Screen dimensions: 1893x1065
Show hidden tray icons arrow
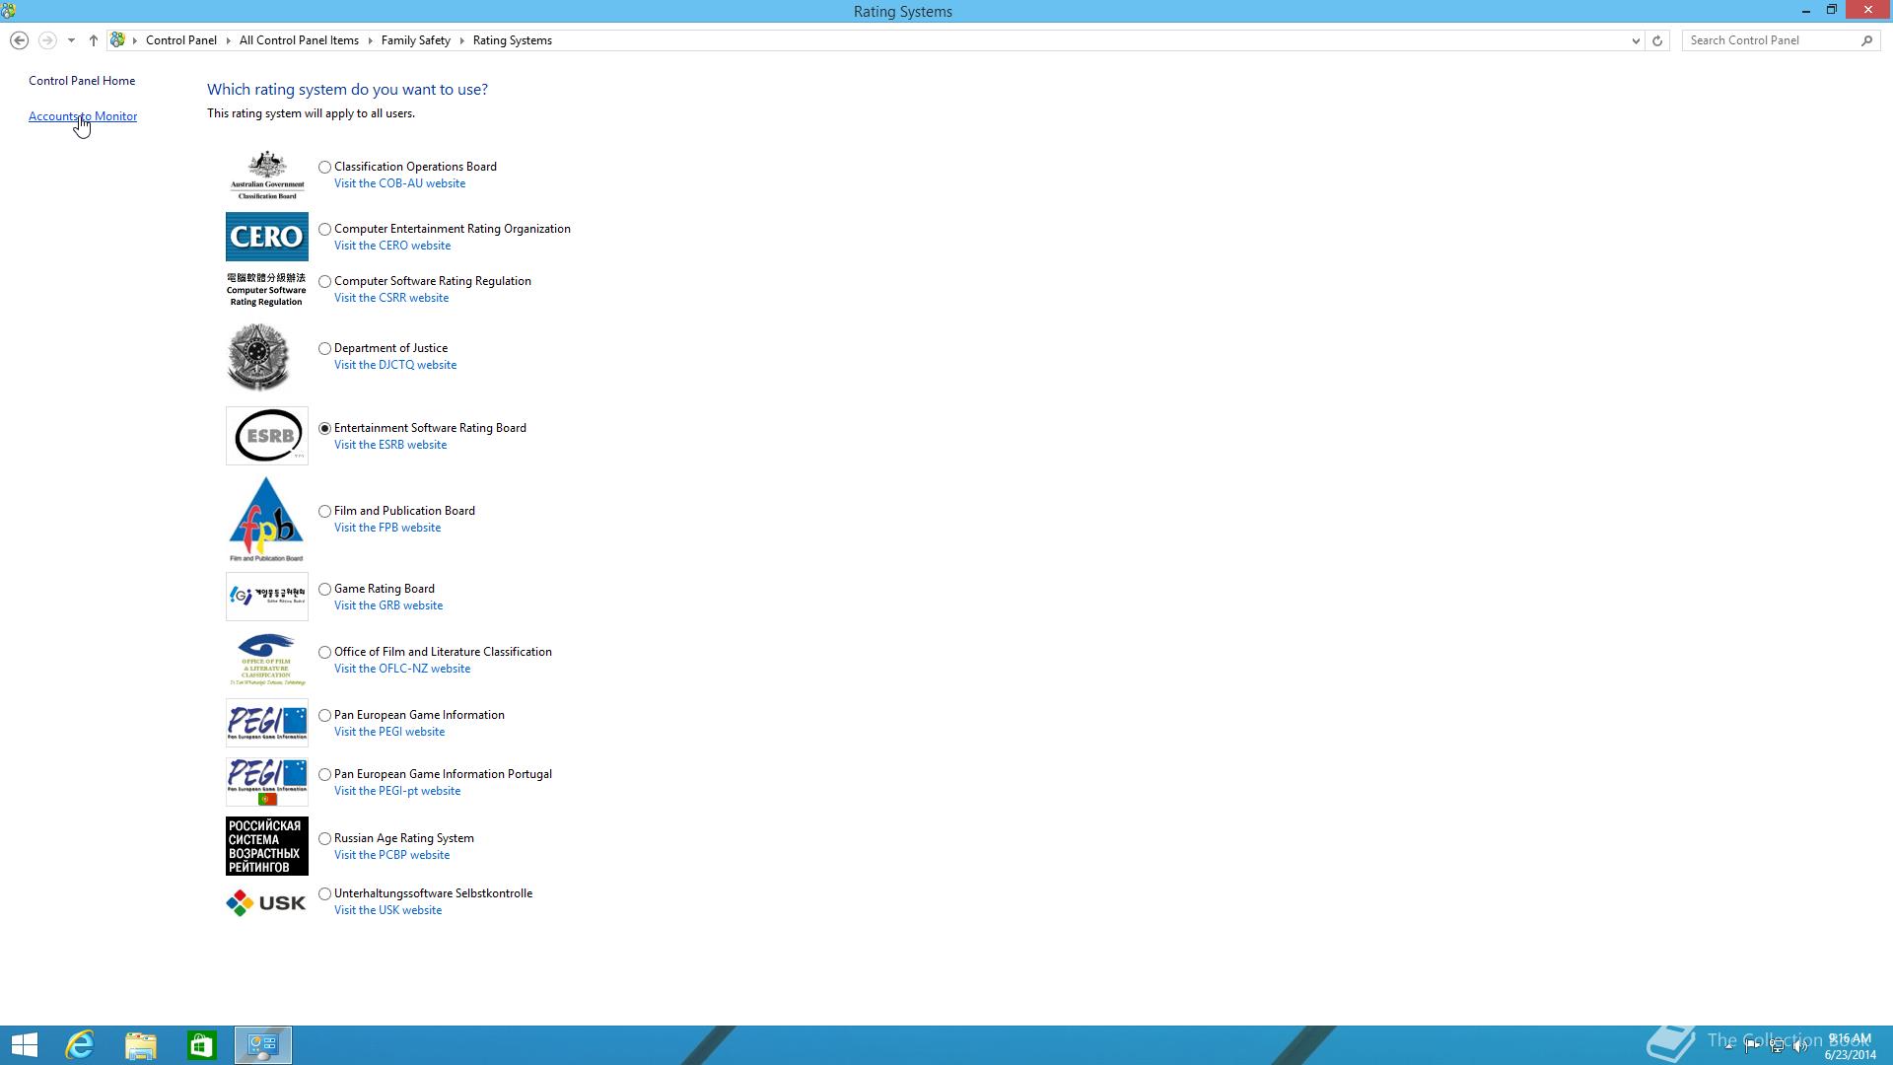[1728, 1046]
